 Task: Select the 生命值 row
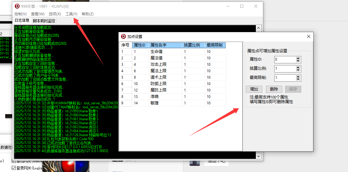coord(172,52)
